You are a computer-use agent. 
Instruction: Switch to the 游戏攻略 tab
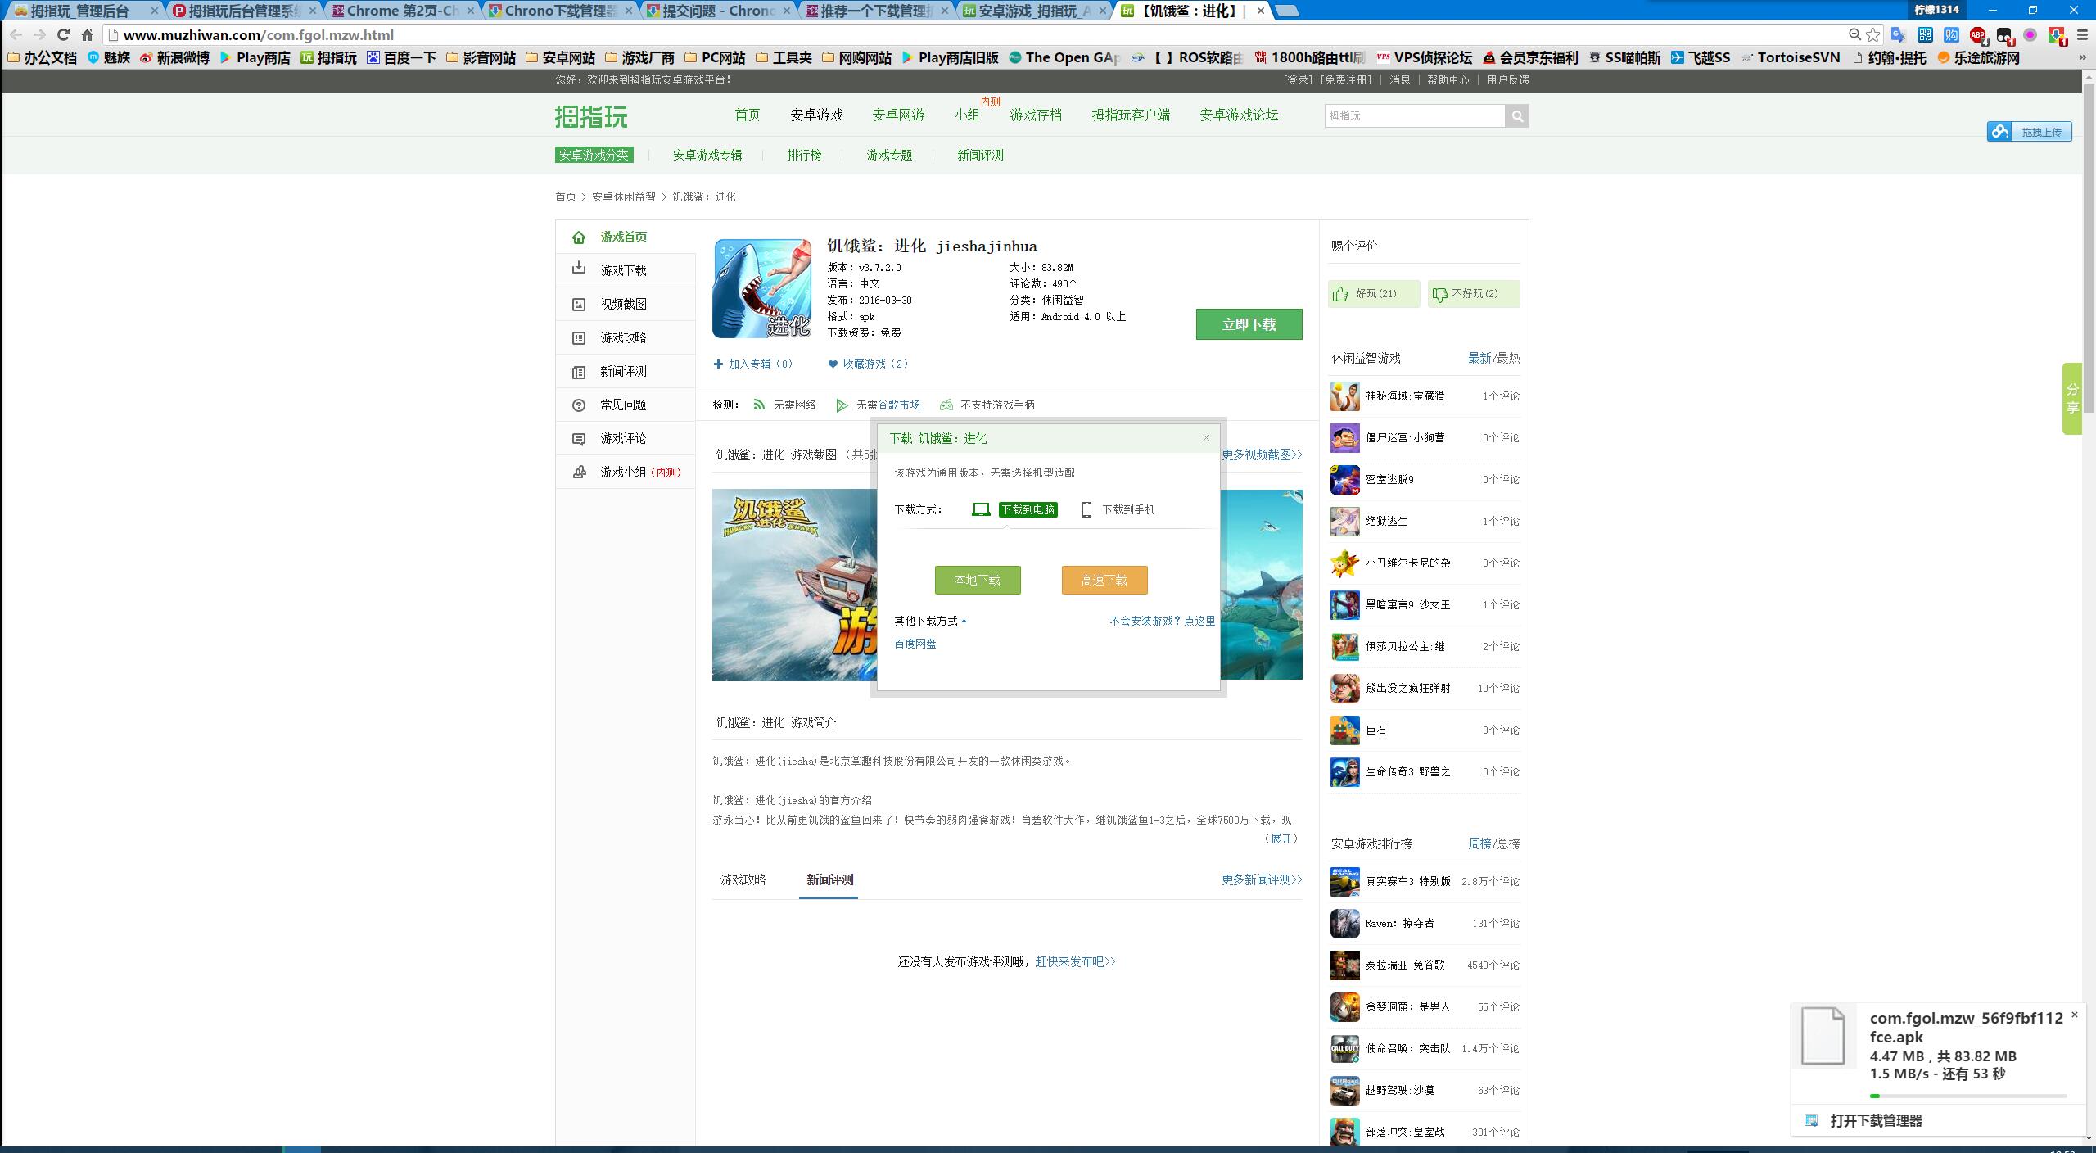(x=743, y=879)
